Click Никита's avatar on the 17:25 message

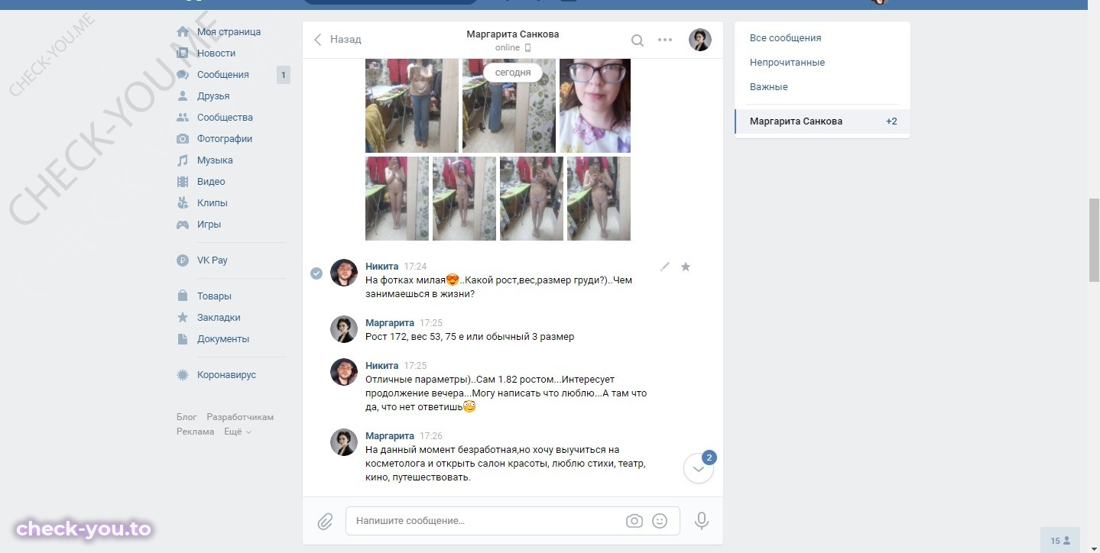[344, 372]
